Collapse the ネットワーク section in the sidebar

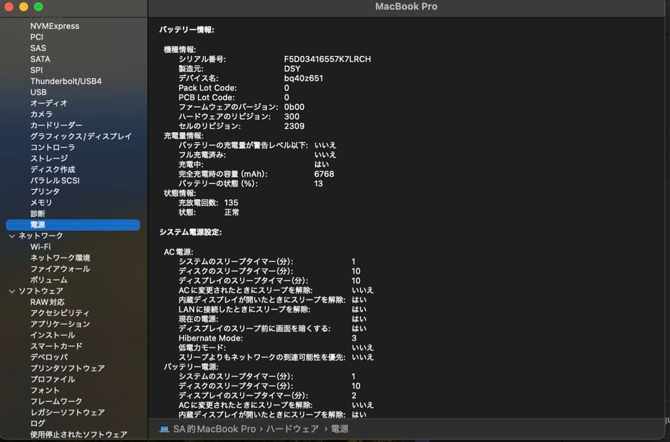(12, 236)
